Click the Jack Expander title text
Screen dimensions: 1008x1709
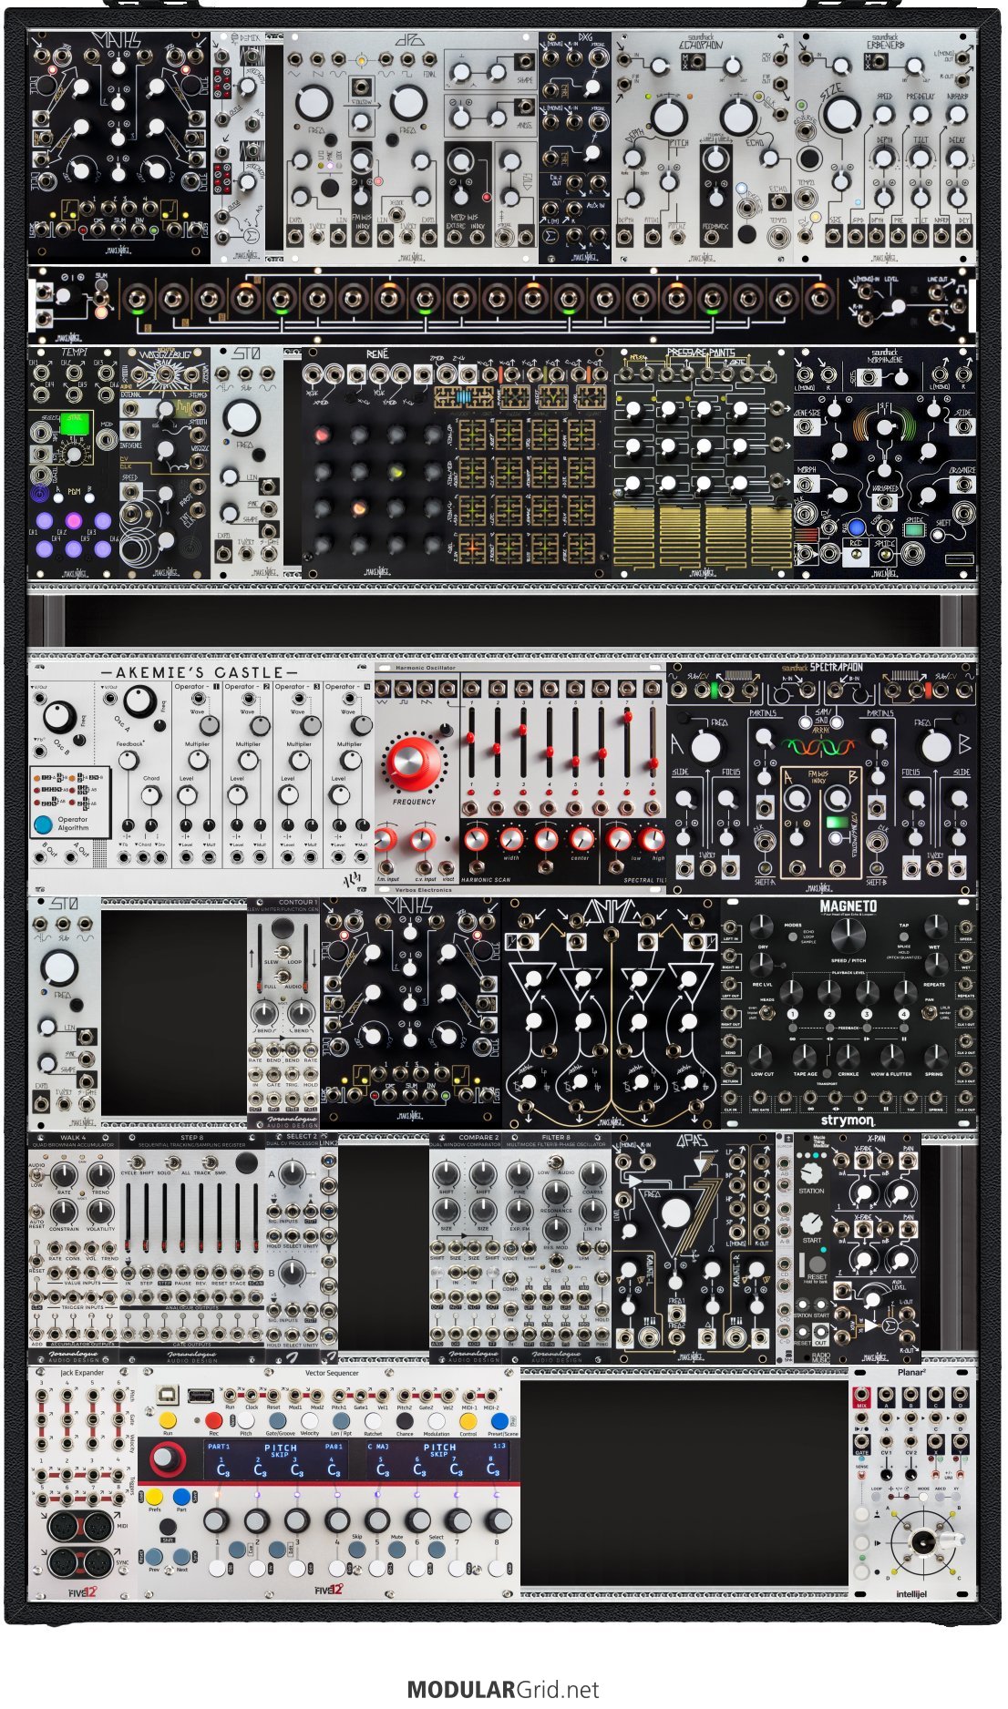pyautogui.click(x=82, y=1373)
